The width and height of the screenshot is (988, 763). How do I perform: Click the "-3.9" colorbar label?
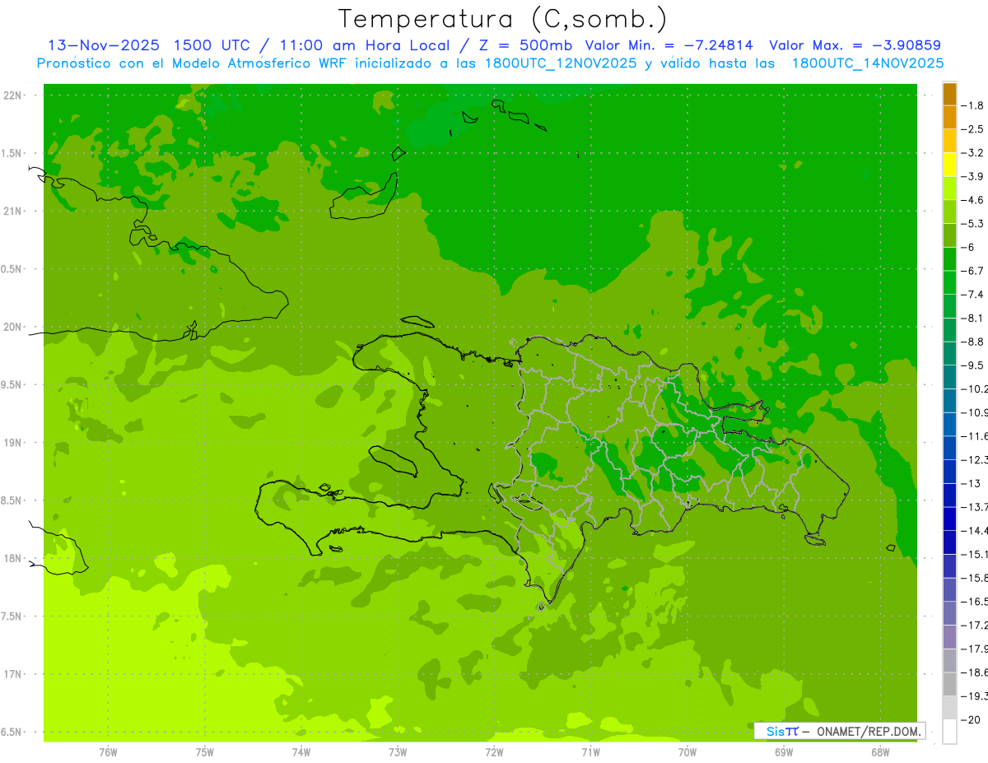click(972, 176)
